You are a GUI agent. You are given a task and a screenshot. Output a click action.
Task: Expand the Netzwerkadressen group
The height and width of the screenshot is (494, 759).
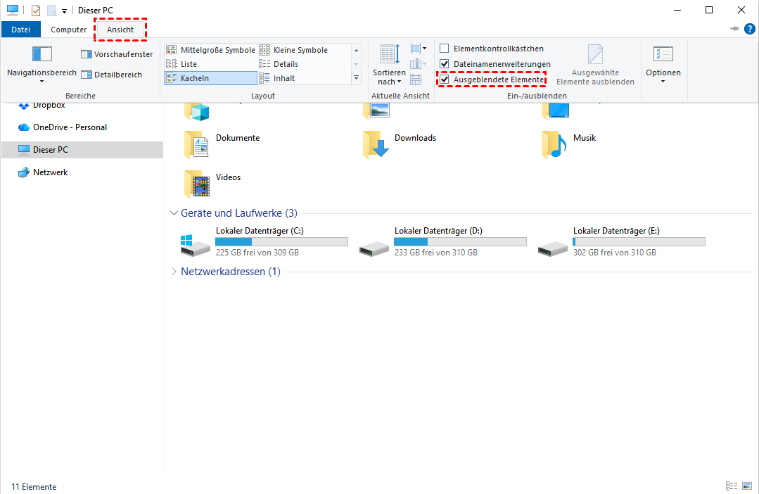click(x=174, y=272)
